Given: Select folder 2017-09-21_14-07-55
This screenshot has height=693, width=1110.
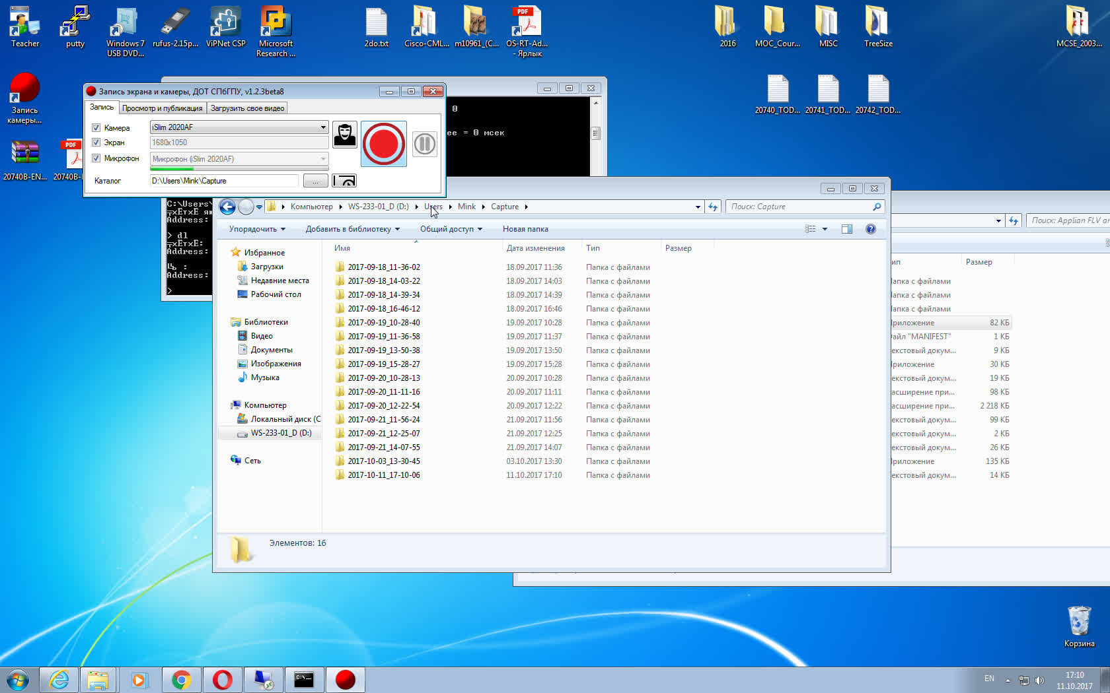Looking at the screenshot, I should [384, 447].
